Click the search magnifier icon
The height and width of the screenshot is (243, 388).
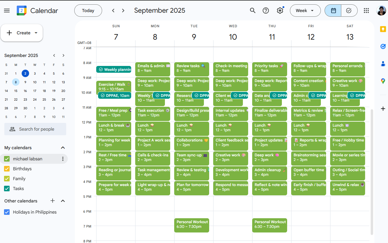252,11
